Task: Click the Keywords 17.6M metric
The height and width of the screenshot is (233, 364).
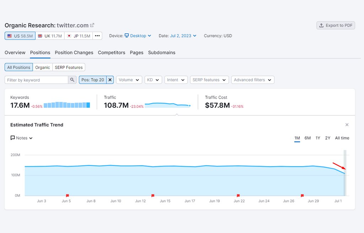Action: point(20,105)
